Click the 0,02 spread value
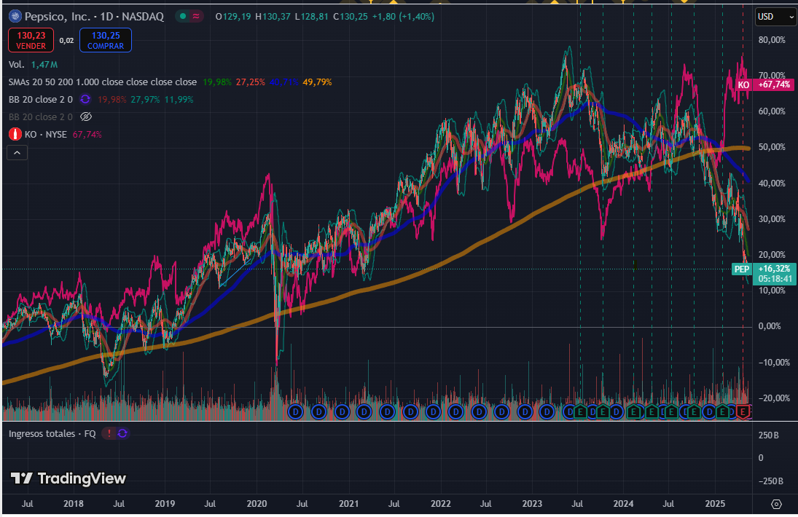This screenshot has width=798, height=517. (x=66, y=41)
